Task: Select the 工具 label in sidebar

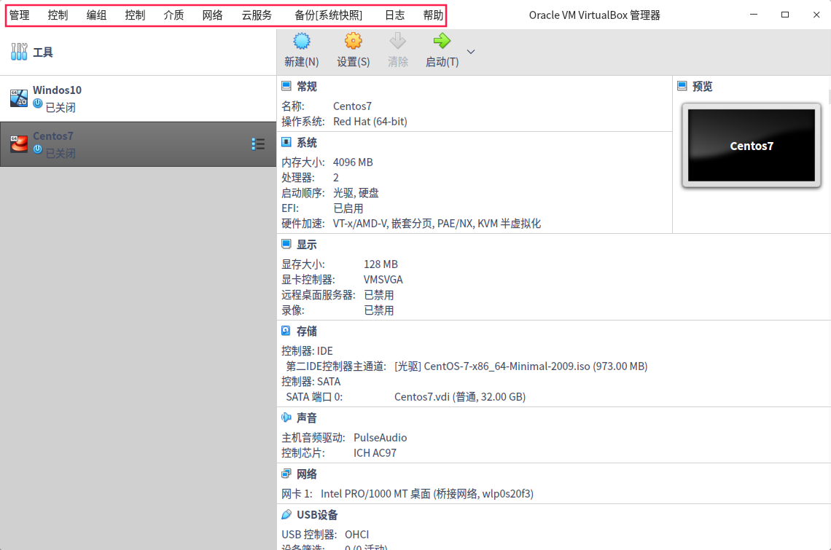Action: [43, 52]
